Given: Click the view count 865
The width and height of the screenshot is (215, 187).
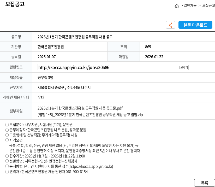Looking at the screenshot, I should coord(148,47).
